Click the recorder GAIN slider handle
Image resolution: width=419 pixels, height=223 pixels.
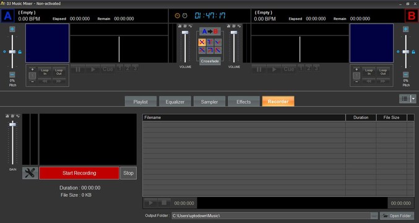pos(12,125)
